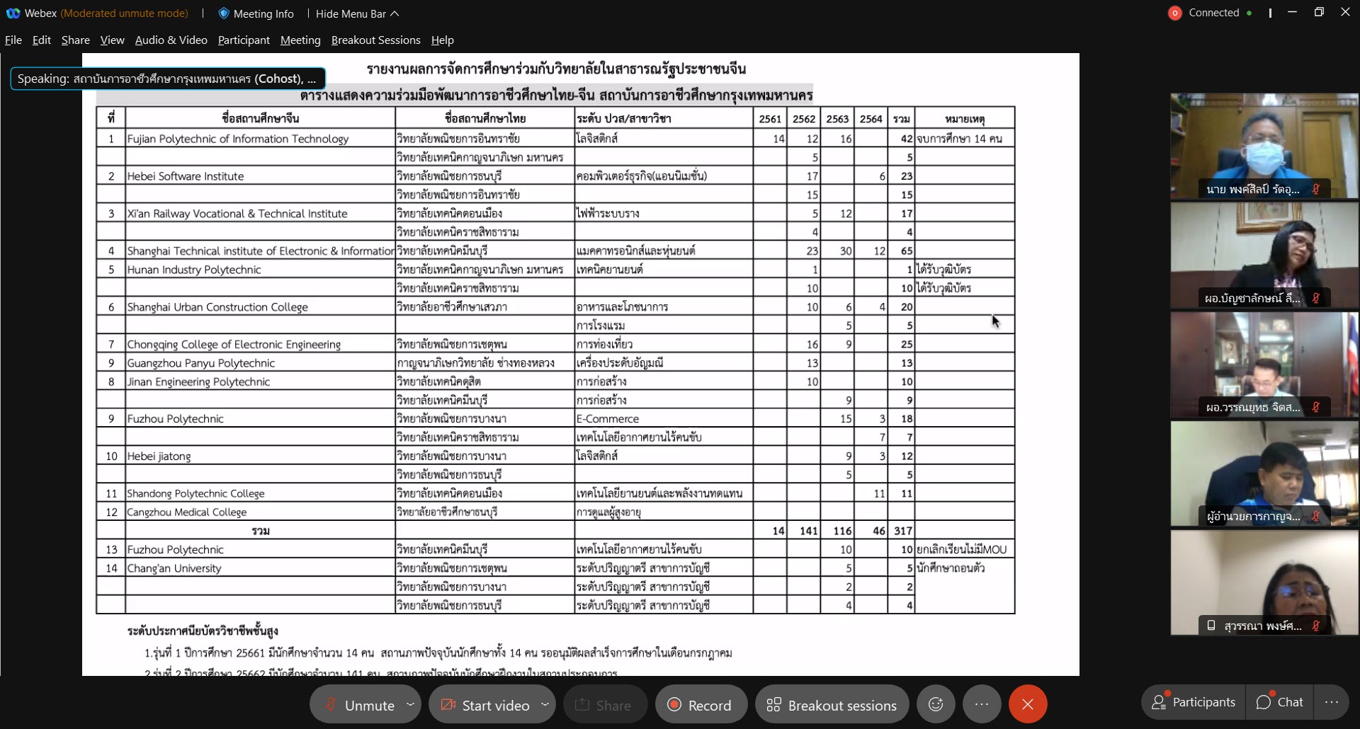The width and height of the screenshot is (1360, 729).
Task: Expand audio options arrow beside Unmute
Action: tap(410, 704)
